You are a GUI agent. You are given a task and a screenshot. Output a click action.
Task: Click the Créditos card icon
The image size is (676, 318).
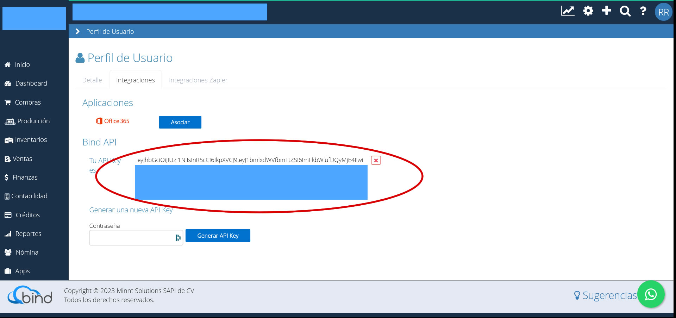point(8,215)
